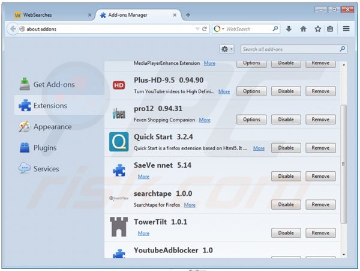360x271 pixels.
Task: Open More link for SaeVe nnet
Action: point(143,177)
